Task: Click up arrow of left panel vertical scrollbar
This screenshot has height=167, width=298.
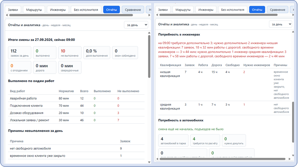Action: (x=149, y=33)
